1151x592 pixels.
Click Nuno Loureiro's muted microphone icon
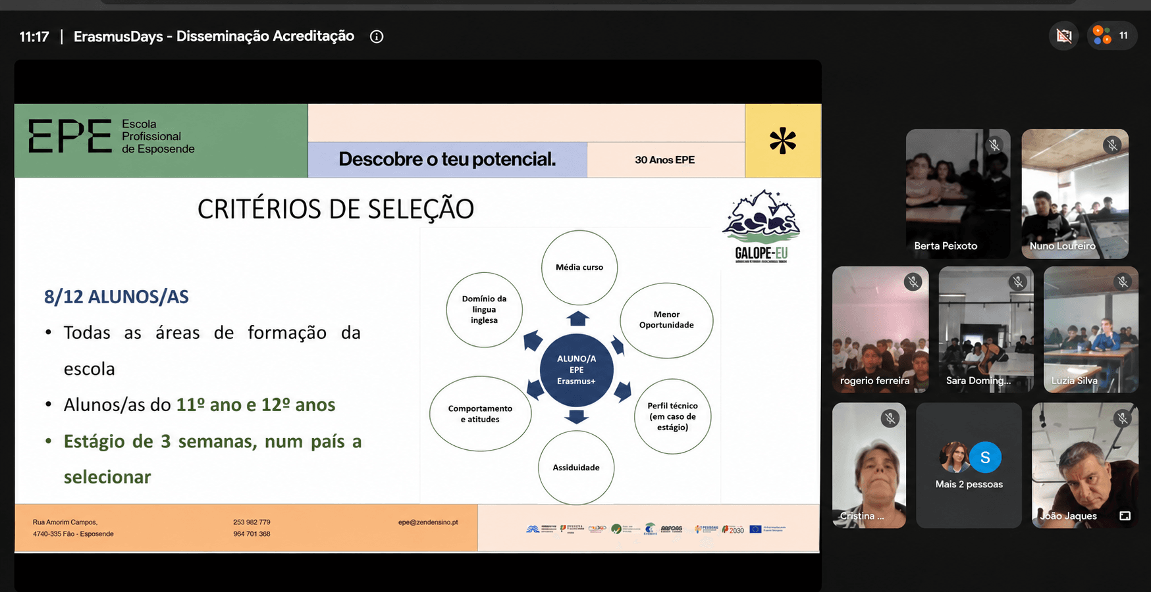tap(1112, 145)
